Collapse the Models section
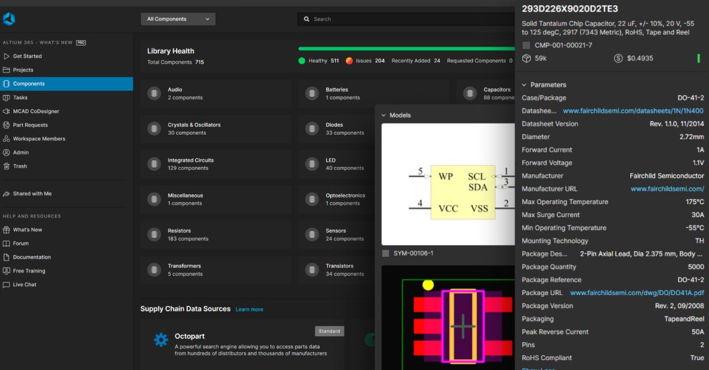 [x=383, y=115]
